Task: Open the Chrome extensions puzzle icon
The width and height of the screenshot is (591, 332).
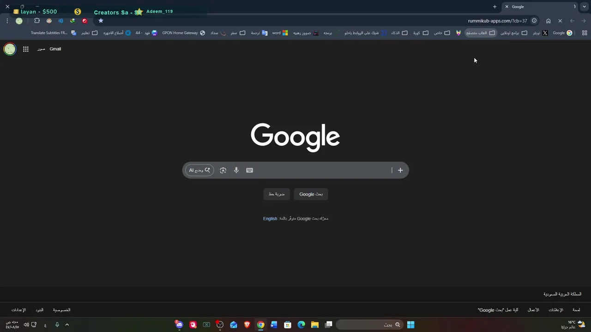Action: point(37,21)
